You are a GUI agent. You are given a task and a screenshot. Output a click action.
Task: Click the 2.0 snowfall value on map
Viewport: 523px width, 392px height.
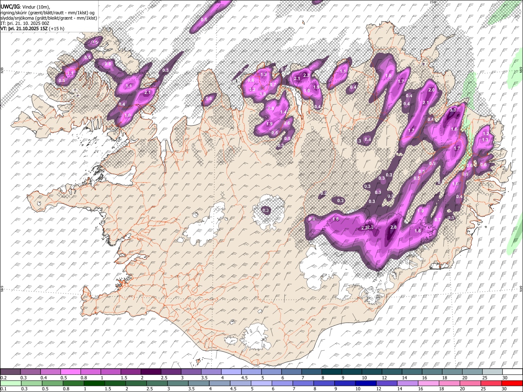pos(431,90)
